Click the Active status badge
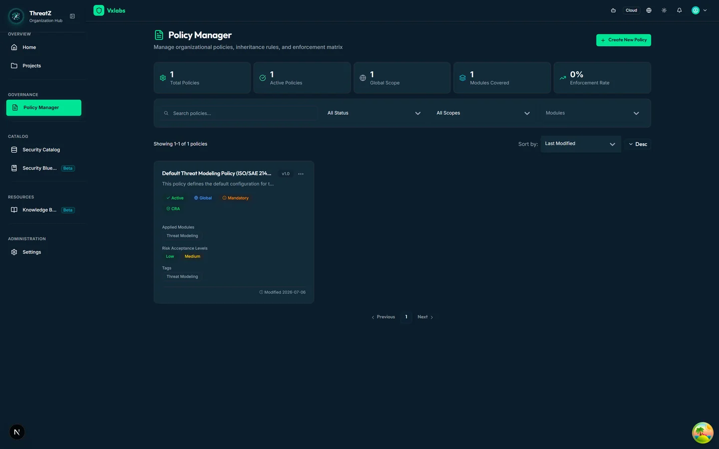Viewport: 719px width, 449px height. click(175, 198)
